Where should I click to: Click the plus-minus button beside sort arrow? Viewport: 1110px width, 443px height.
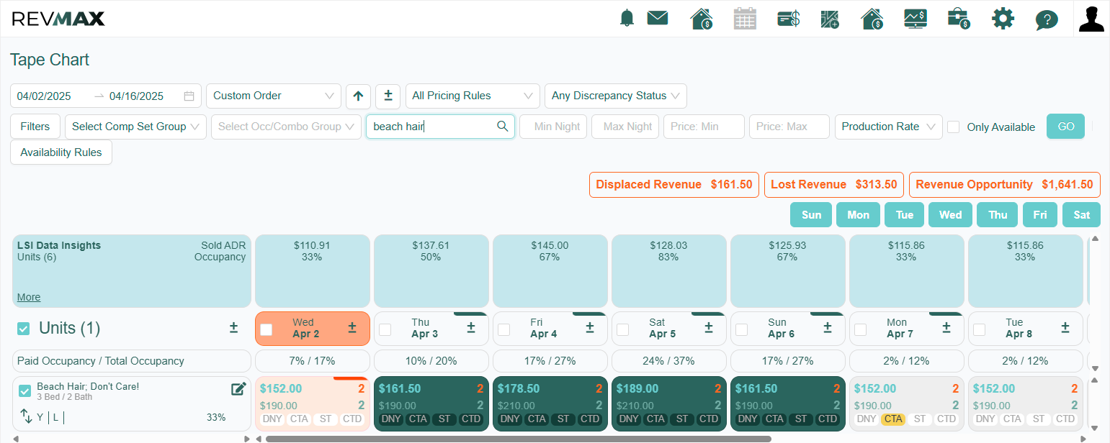click(x=388, y=96)
